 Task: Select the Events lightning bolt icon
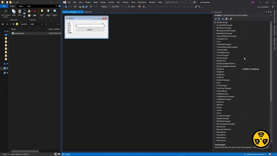coord(227,19)
